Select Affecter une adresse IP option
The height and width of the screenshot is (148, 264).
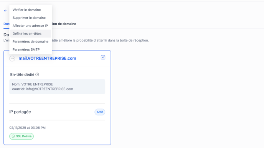(31, 26)
